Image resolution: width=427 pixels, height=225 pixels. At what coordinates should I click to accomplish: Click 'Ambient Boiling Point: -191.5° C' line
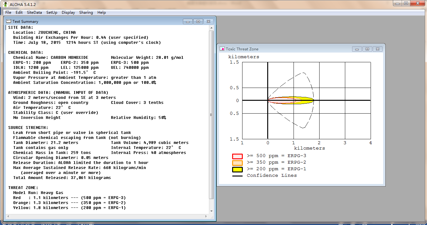[55, 73]
